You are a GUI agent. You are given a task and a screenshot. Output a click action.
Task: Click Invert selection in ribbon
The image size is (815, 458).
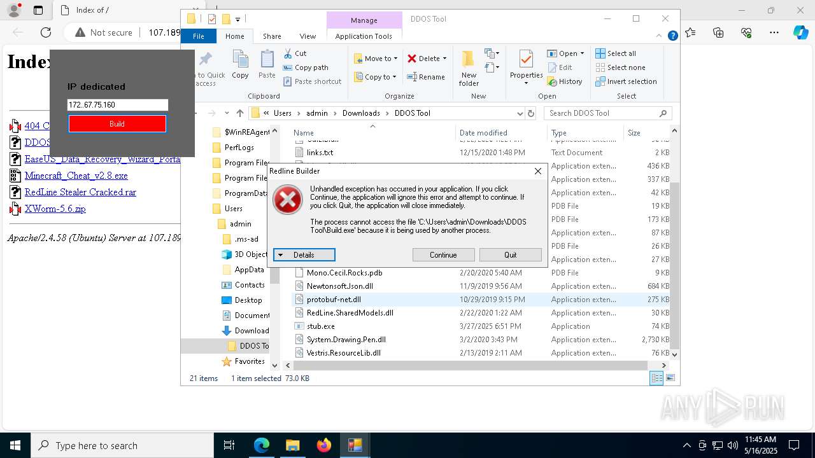pos(626,81)
